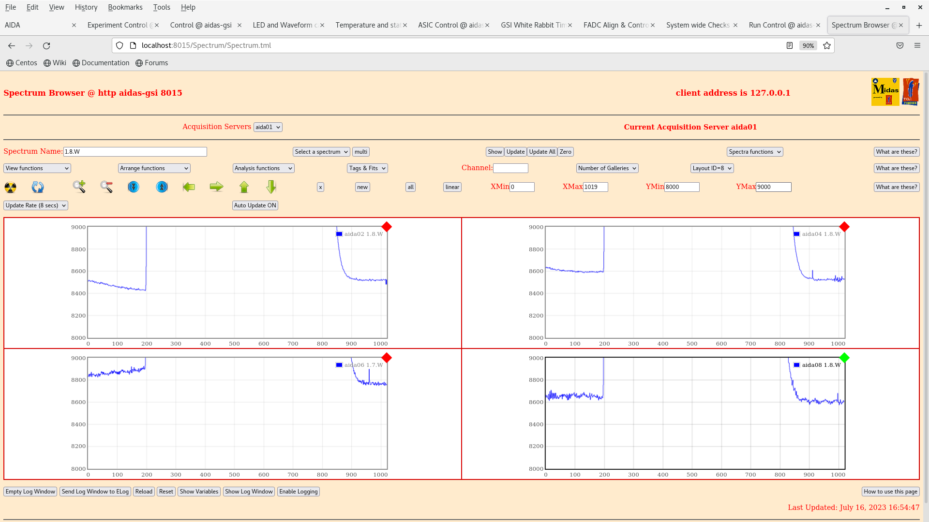Click the Update All button
The image size is (929, 522).
pyautogui.click(x=542, y=152)
